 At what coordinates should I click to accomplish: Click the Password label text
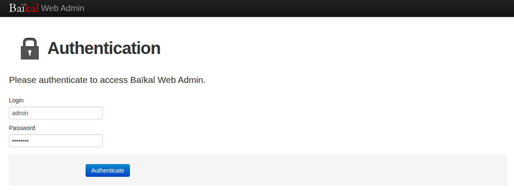(x=22, y=128)
